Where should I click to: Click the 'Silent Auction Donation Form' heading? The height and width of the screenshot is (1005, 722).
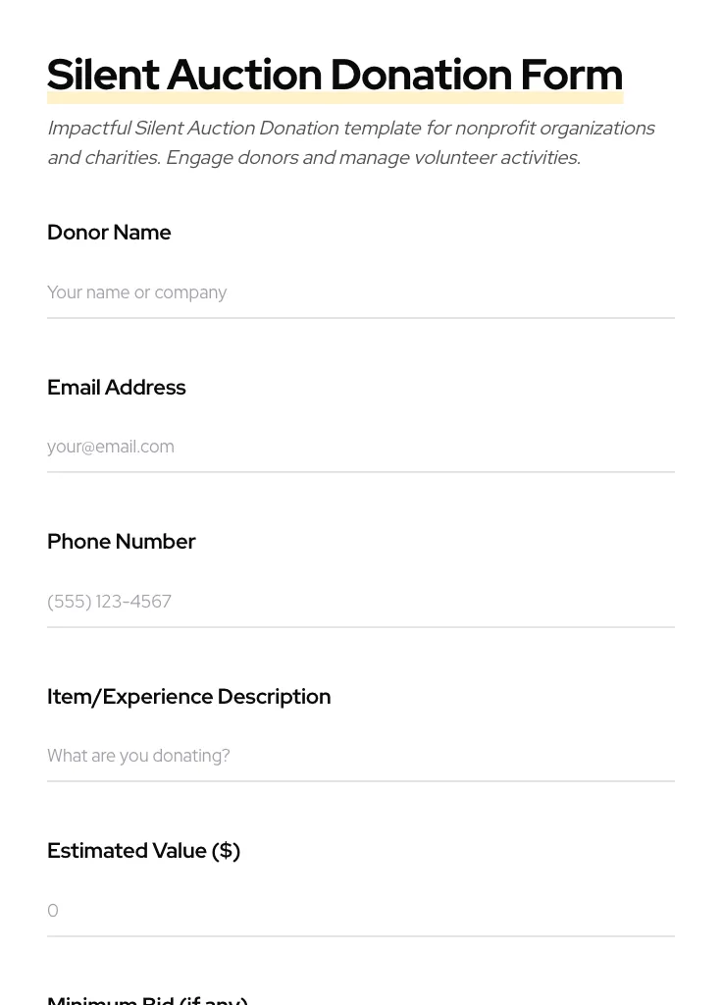click(x=335, y=75)
